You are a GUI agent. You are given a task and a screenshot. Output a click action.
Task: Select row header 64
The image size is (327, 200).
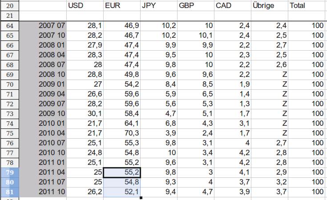tap(10, 26)
